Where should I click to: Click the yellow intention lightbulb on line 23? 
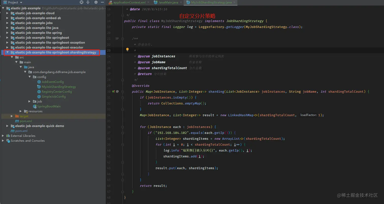point(128,50)
